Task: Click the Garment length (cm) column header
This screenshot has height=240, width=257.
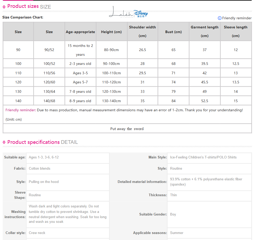Action: (205, 32)
